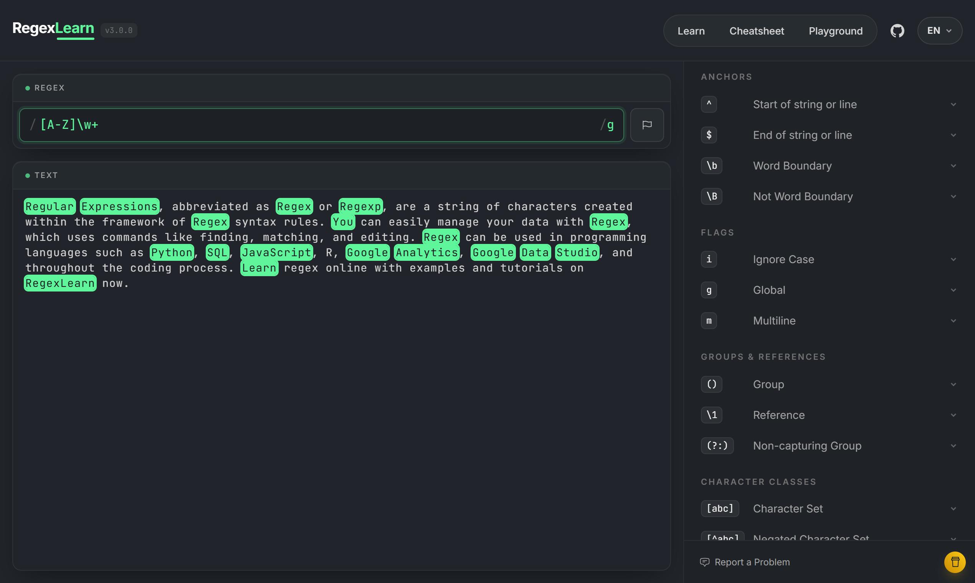Screen dimensions: 975x583
Task: Expand the Reference cheatsheet entry
Action: pos(953,415)
